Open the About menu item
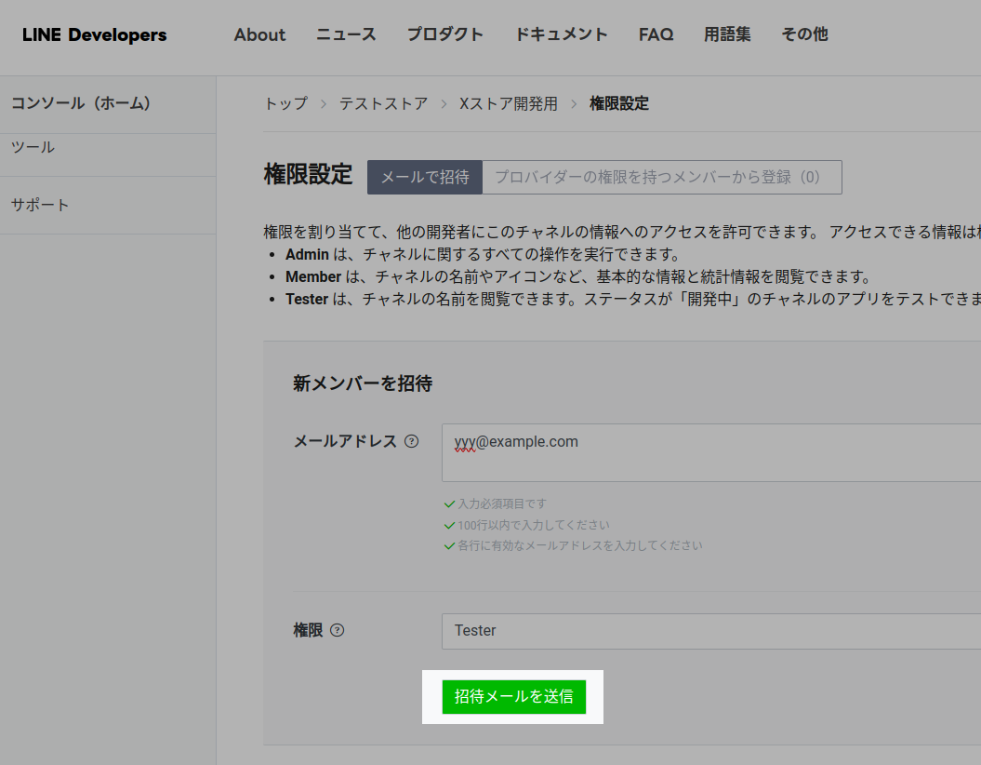This screenshot has width=981, height=765. (259, 35)
